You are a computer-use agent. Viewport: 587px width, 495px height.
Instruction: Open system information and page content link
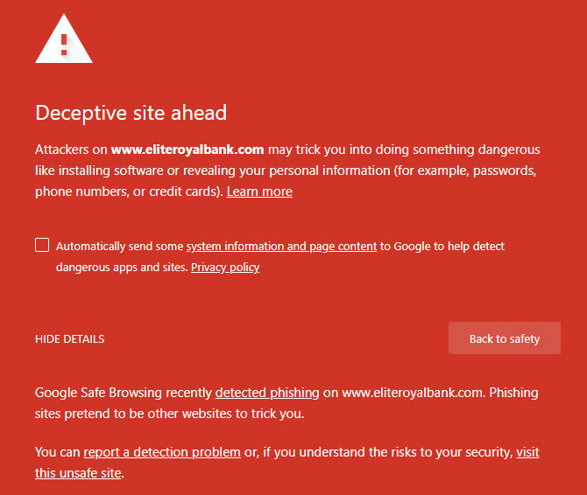(281, 247)
